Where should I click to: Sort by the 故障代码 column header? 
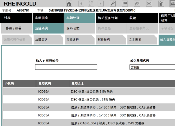tap(53, 84)
